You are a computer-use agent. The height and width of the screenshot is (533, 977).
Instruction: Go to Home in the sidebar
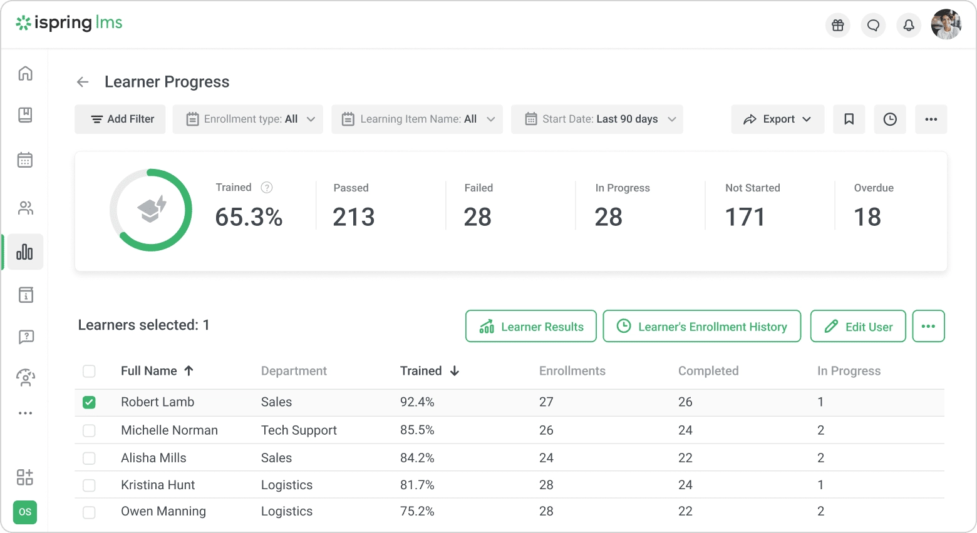[25, 74]
